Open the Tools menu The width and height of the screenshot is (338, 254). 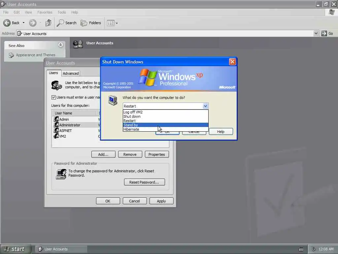[62, 12]
